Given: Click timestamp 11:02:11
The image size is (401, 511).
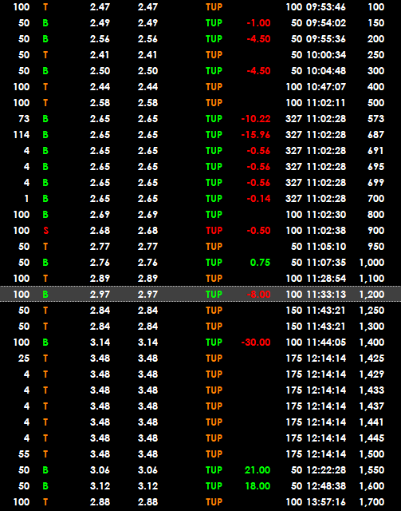Looking at the screenshot, I should [326, 103].
